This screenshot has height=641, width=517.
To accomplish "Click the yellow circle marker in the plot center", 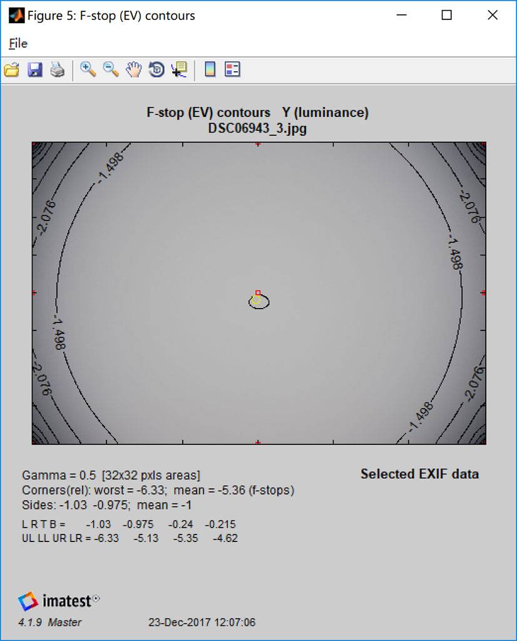I will [255, 300].
